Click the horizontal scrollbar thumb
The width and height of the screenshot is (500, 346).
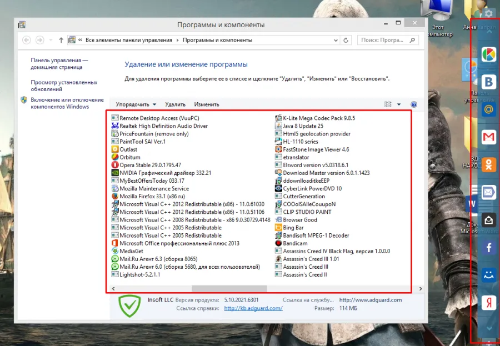click(x=229, y=289)
